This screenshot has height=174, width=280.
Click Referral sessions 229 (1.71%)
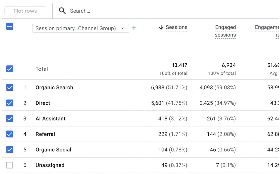tap(173, 134)
